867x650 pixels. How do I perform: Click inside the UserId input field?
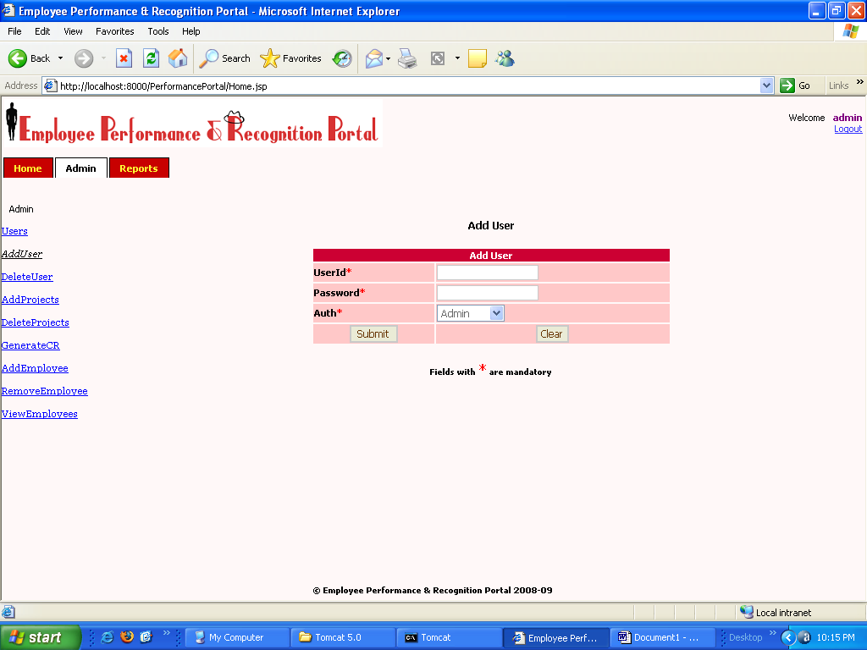click(x=487, y=272)
